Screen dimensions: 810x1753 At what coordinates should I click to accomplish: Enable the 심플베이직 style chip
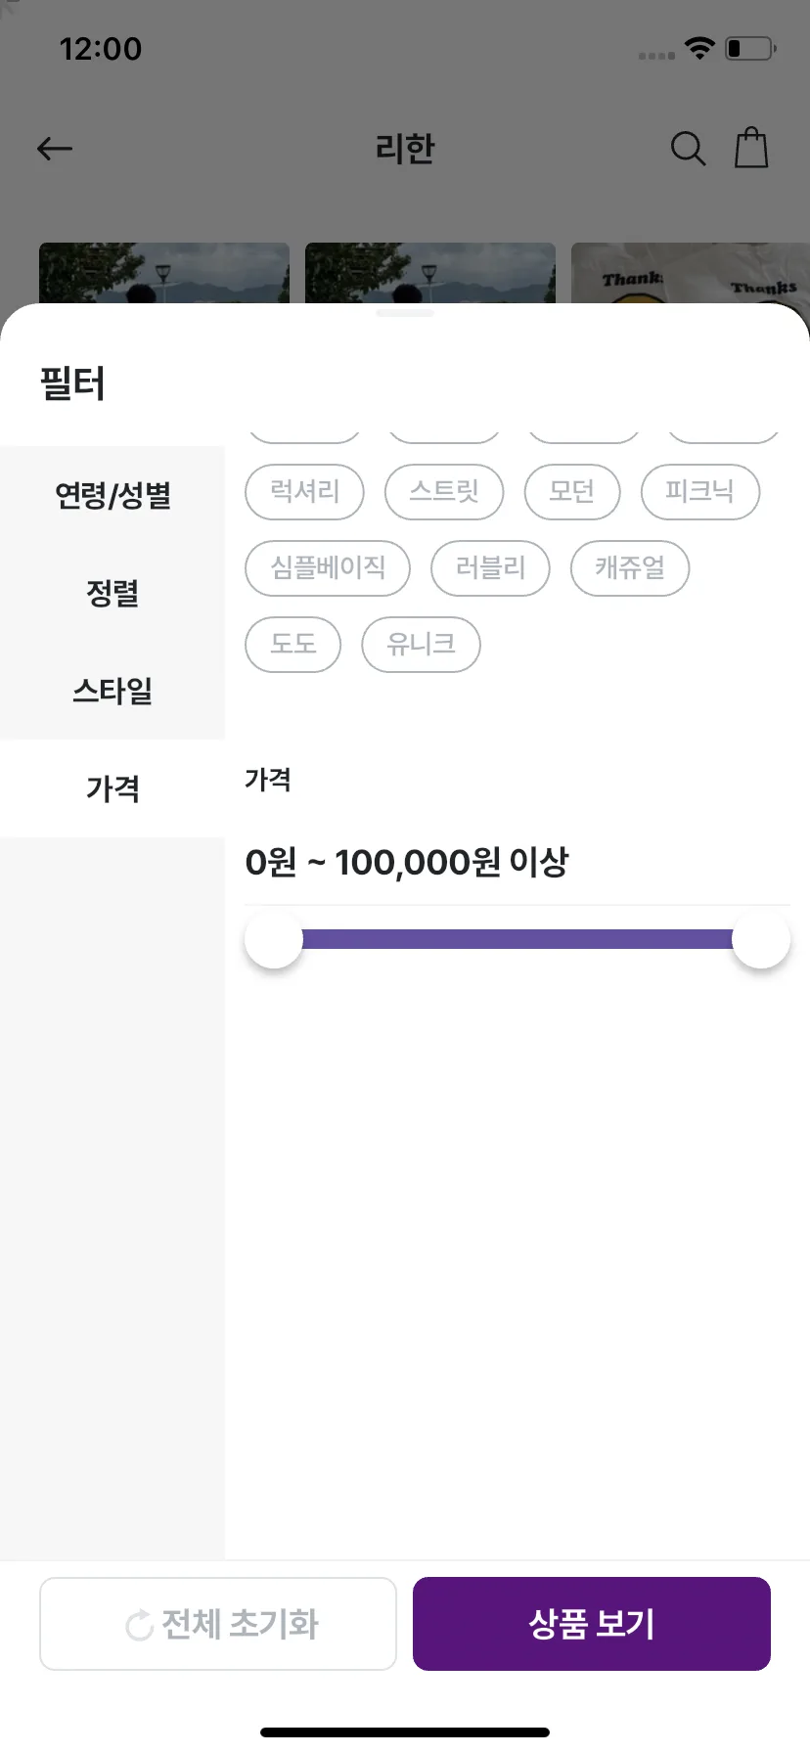pos(328,568)
